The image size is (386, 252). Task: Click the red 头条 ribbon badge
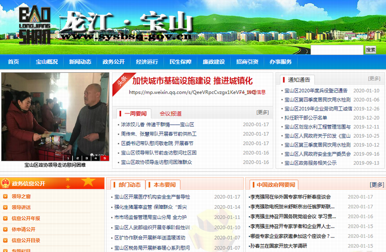(122, 82)
